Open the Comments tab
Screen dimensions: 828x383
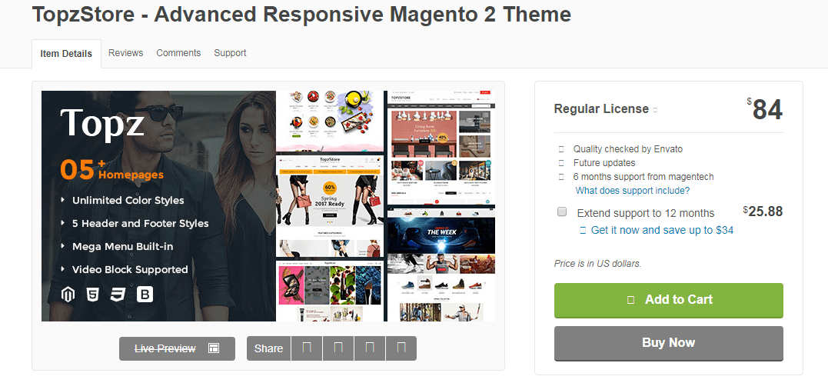178,53
